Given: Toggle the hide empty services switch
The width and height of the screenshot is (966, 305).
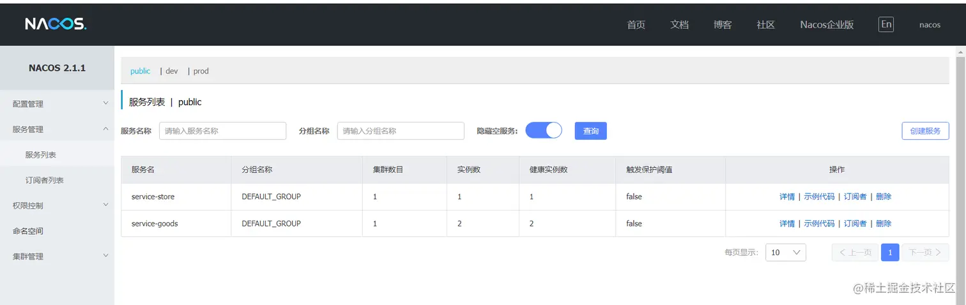Looking at the screenshot, I should [x=544, y=130].
